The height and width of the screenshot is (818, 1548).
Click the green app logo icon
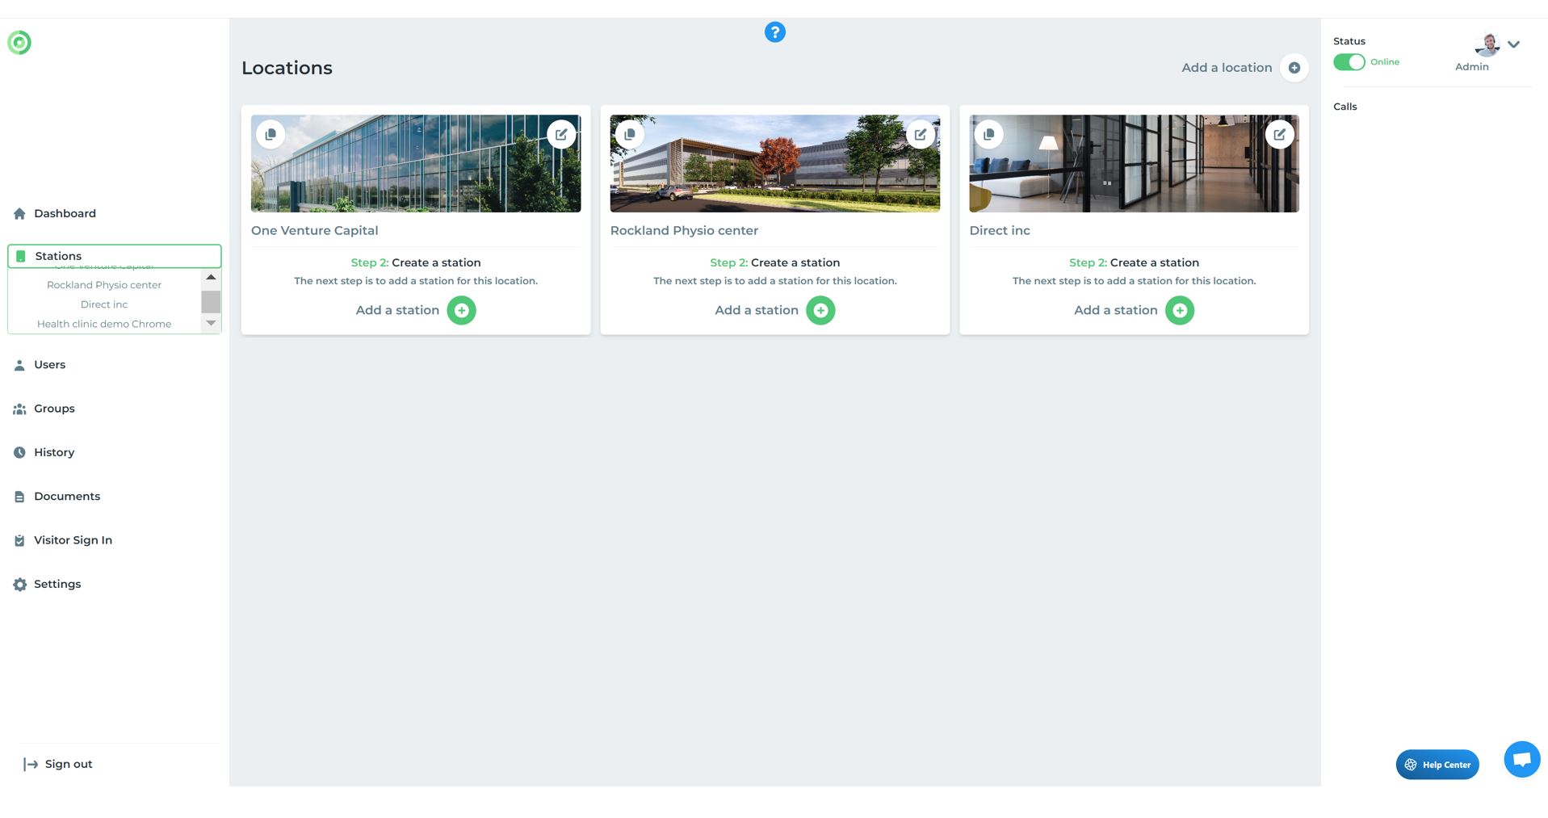[x=19, y=42]
